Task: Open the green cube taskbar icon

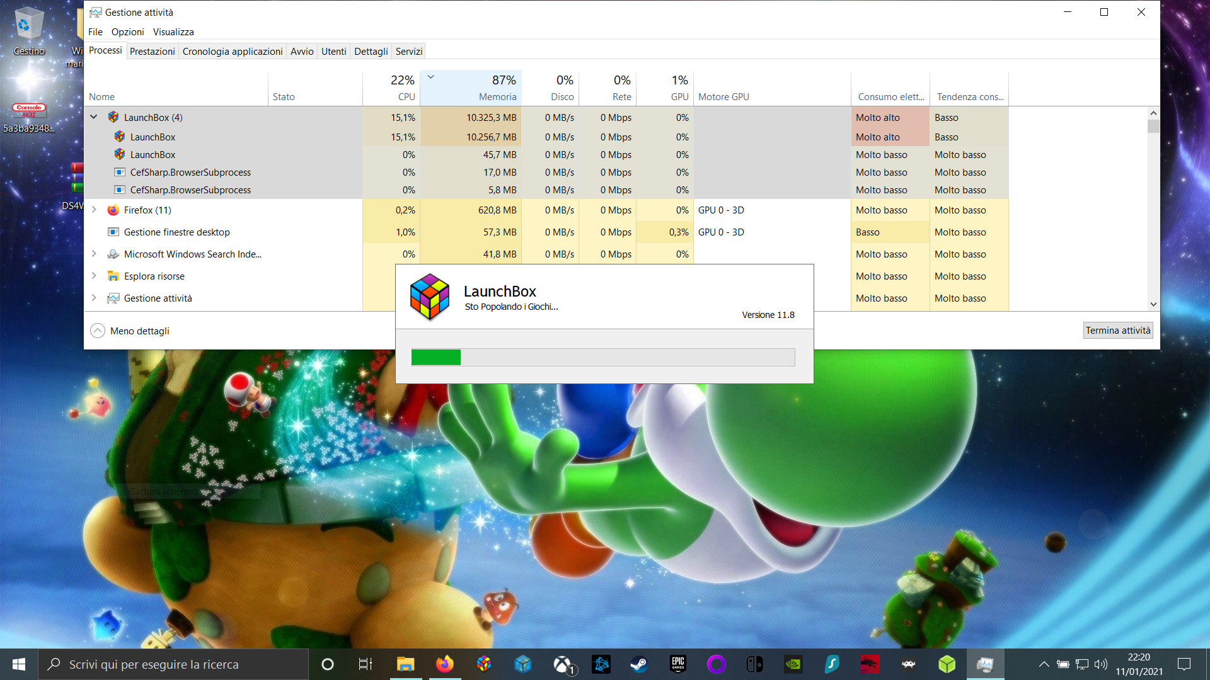Action: click(947, 664)
